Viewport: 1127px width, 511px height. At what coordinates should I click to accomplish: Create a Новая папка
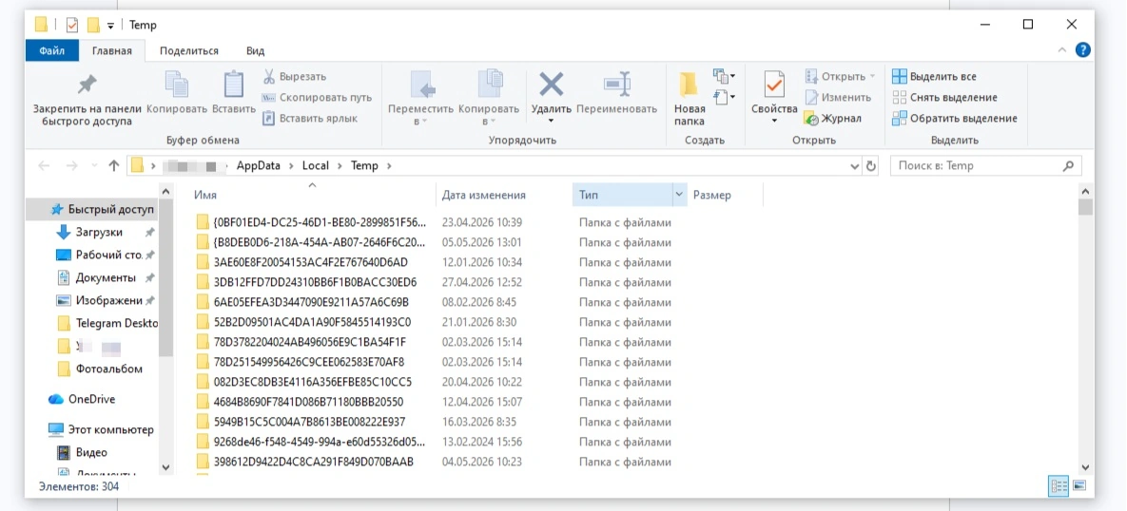690,99
